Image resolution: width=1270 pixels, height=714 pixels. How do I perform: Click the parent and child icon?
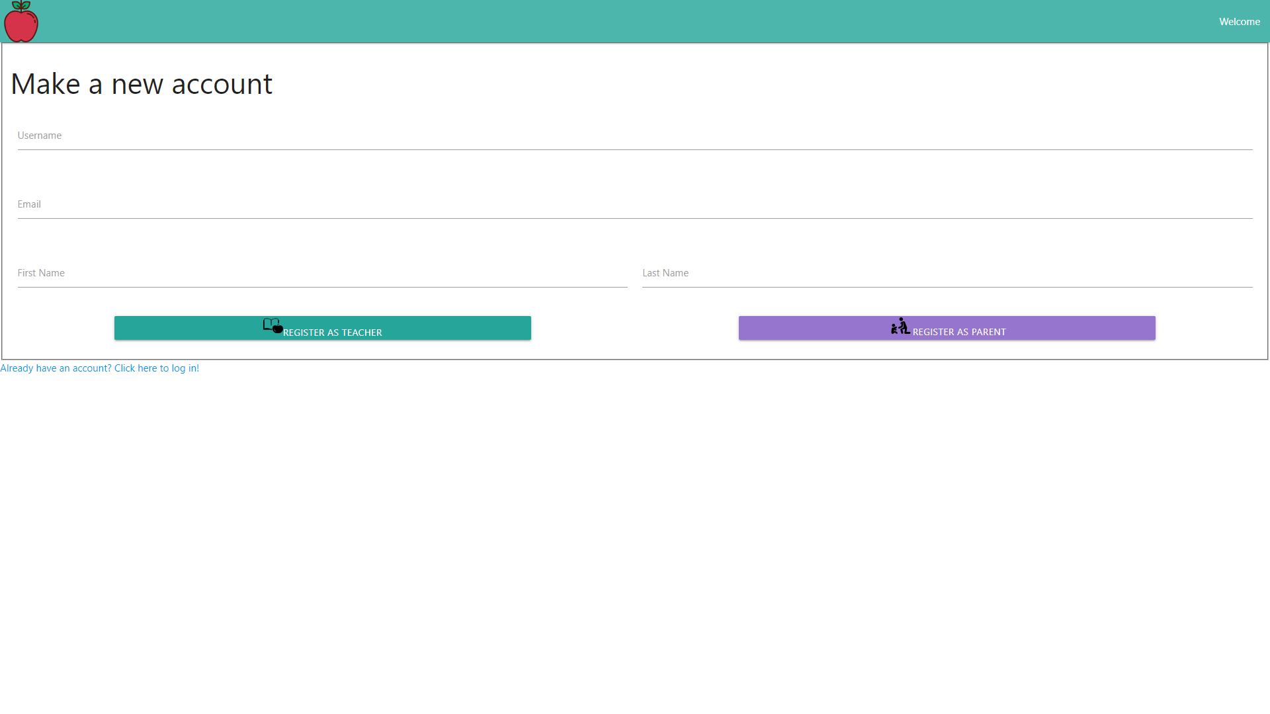click(900, 326)
